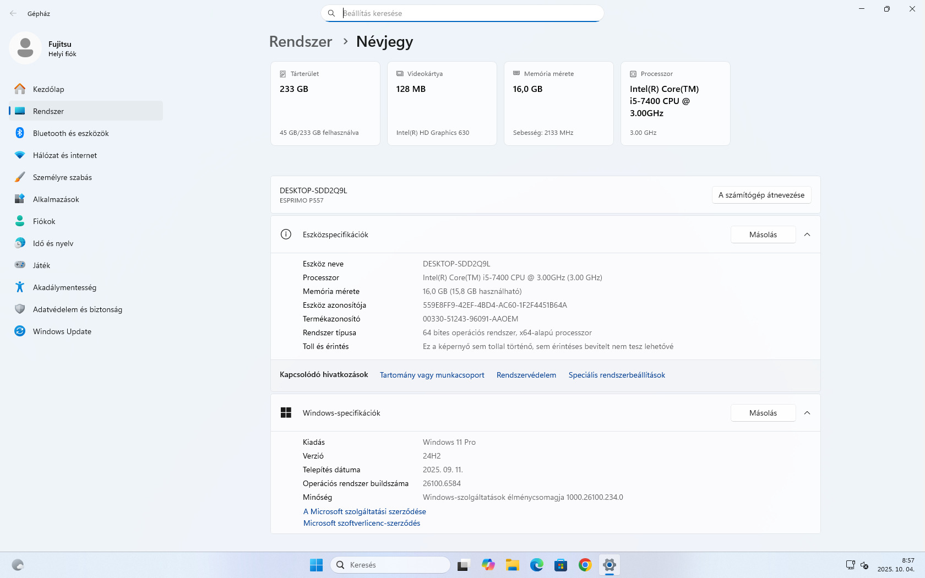Open the Processzor info card
Viewport: 925px width, 578px height.
pos(676,103)
